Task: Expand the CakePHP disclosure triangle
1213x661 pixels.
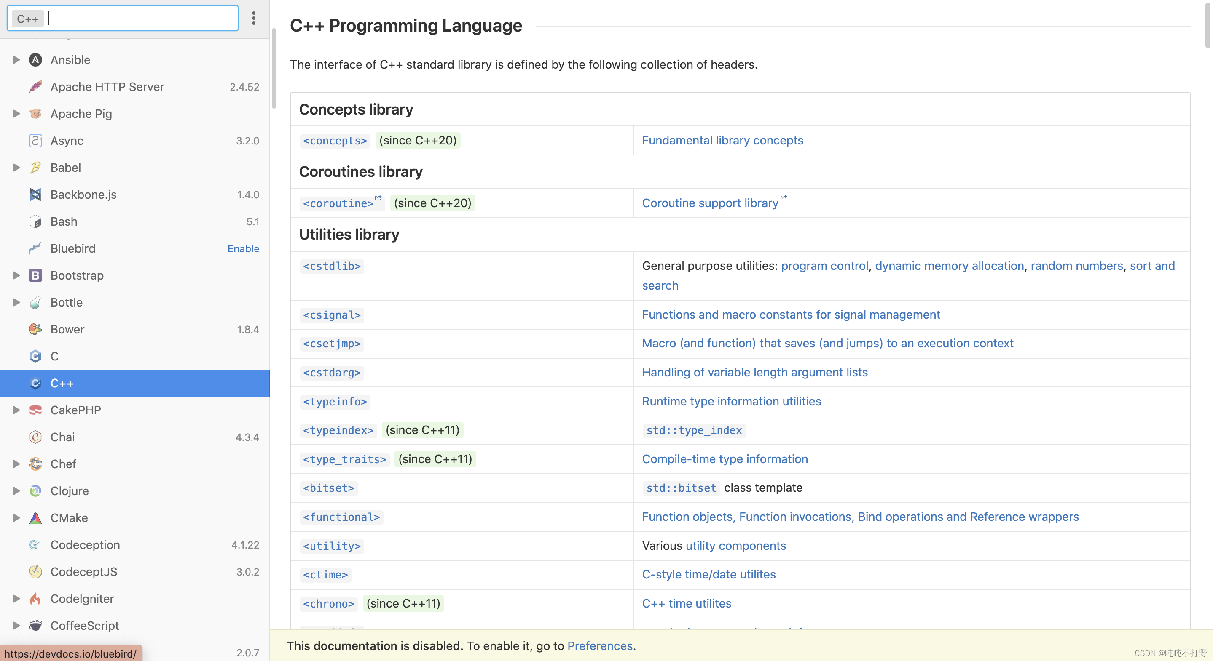Action: (x=16, y=410)
